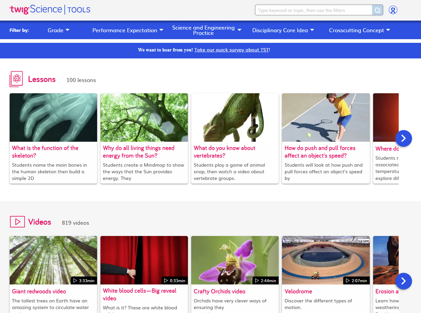Select the chameleon vertebrates lesson thumbnail
421x313 pixels.
pyautogui.click(x=235, y=117)
